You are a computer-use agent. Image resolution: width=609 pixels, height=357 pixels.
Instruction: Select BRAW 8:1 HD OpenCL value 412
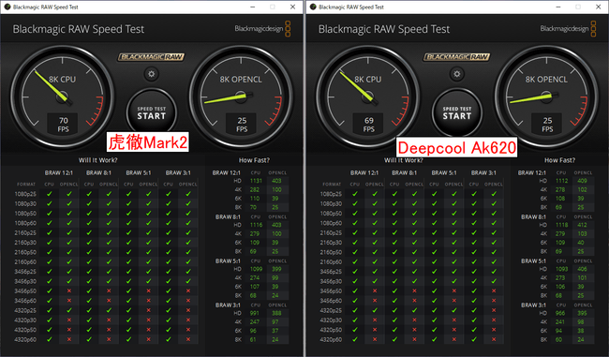pos(582,225)
